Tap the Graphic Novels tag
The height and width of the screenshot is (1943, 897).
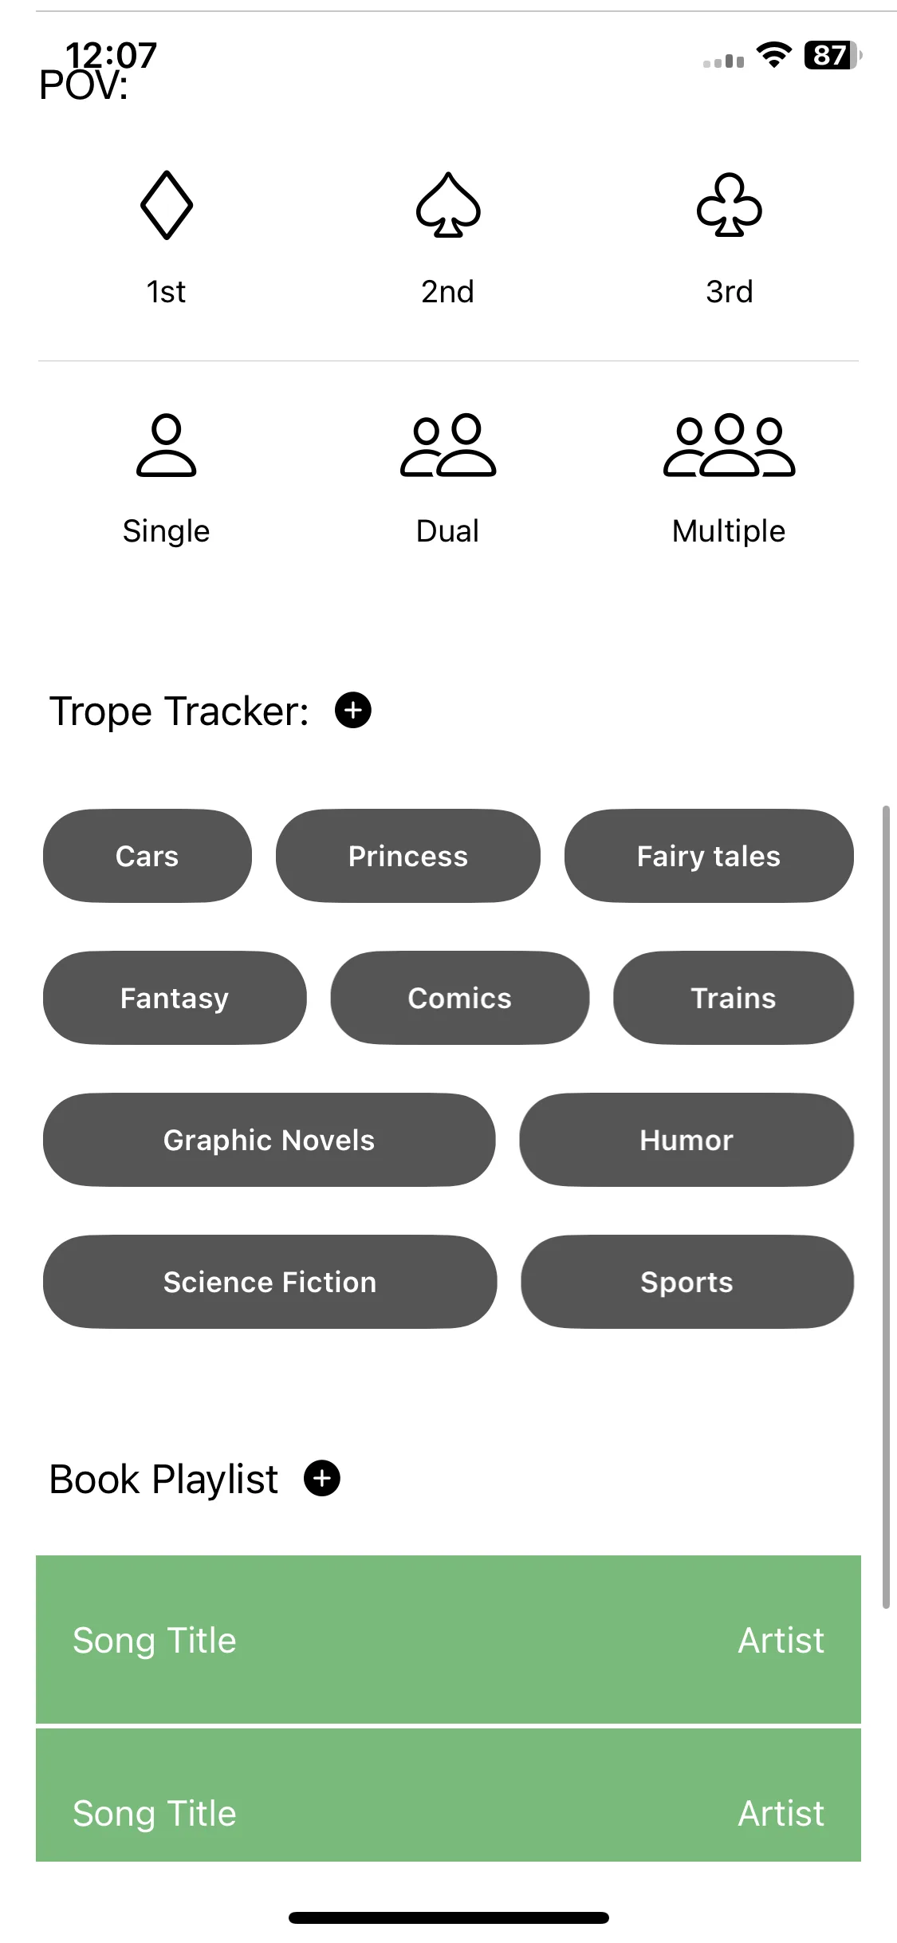click(x=269, y=1140)
